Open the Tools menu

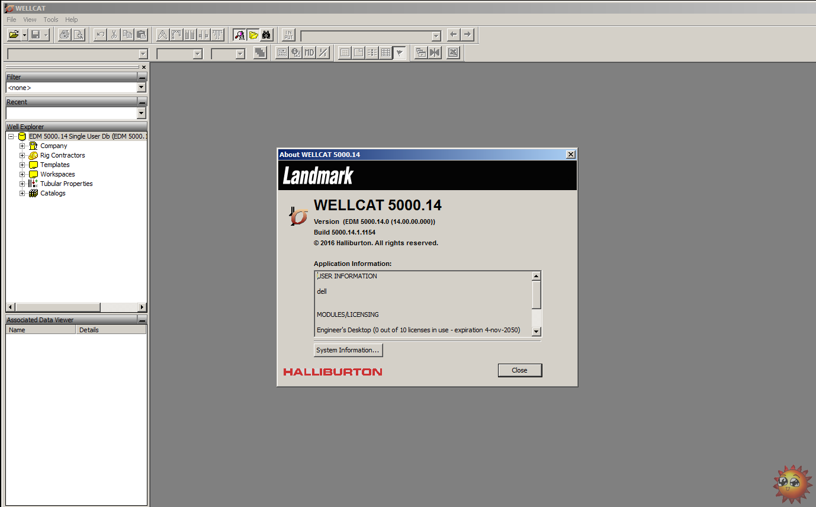coord(51,20)
